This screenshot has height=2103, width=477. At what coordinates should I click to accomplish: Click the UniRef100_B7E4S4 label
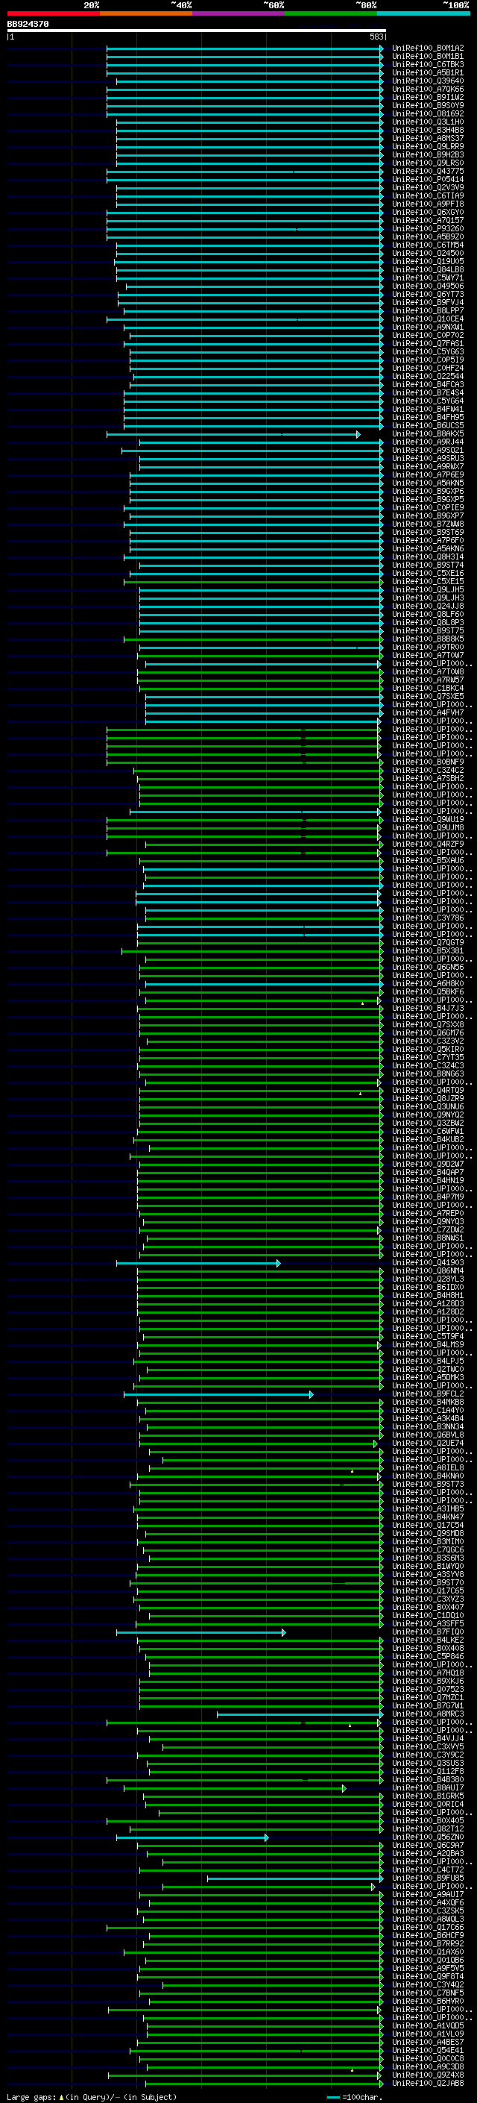point(427,392)
